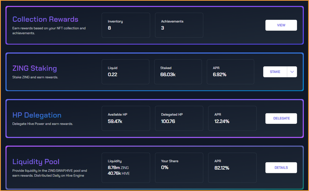Click the 8.78m ZING liquidity value
The height and width of the screenshot is (191, 309).
[118, 168]
